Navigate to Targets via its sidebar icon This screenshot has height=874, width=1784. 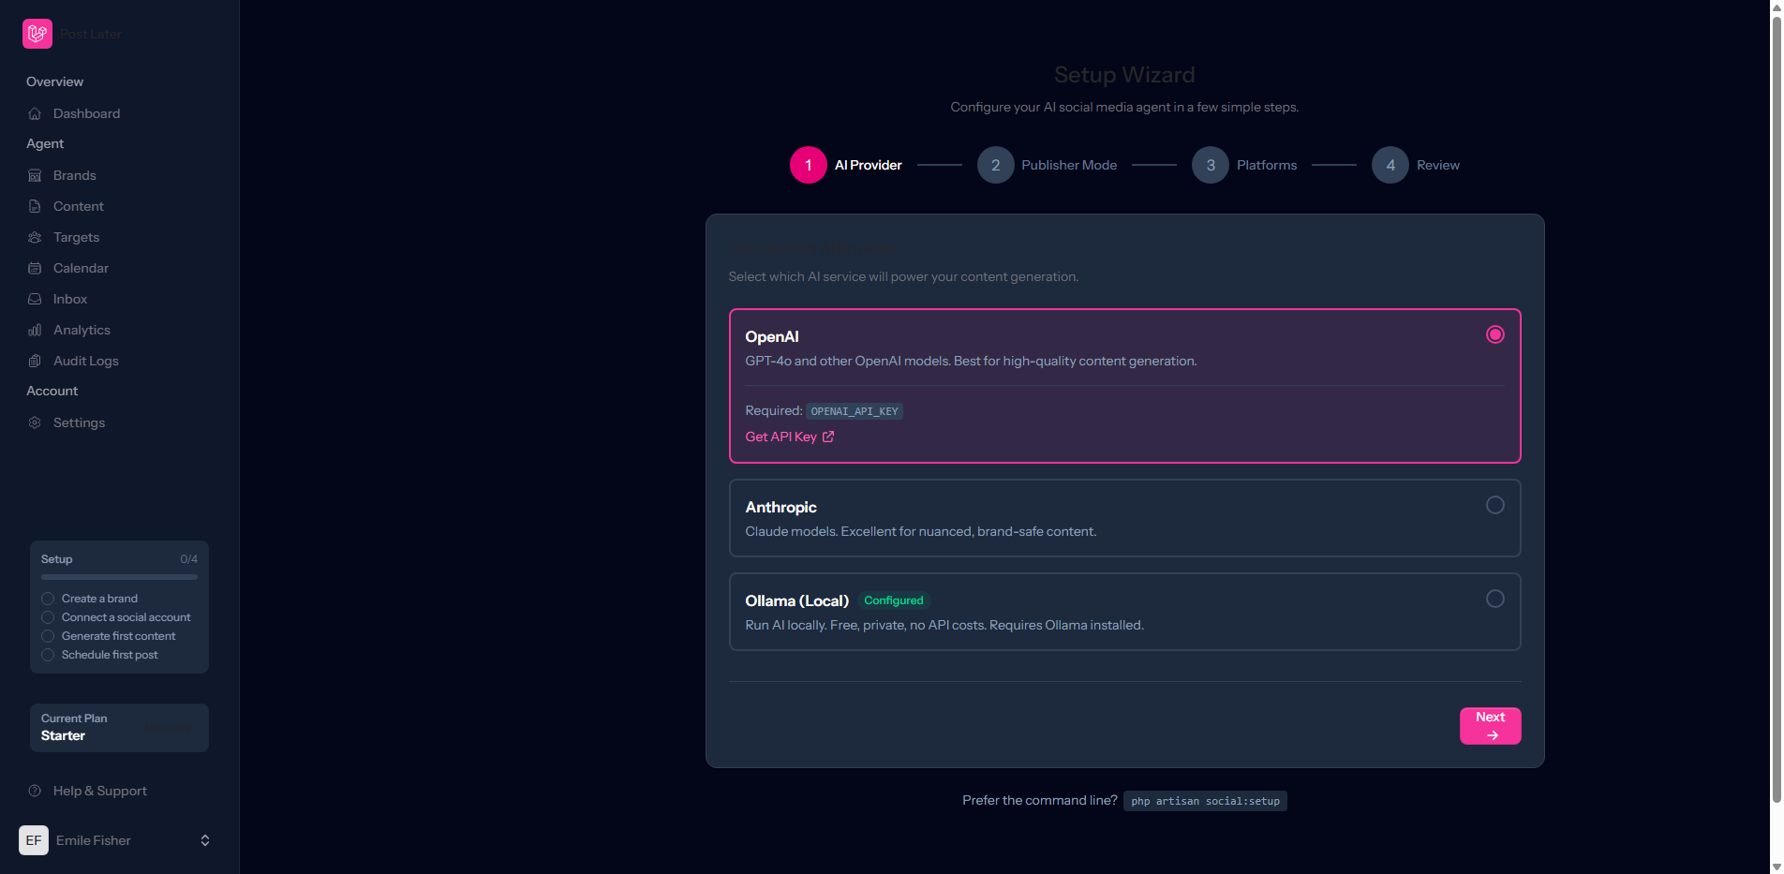(x=34, y=237)
